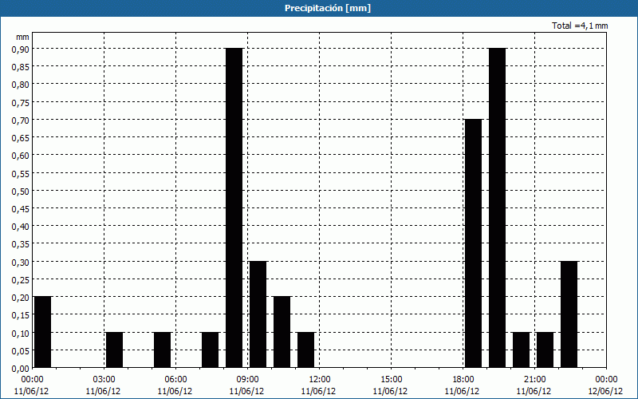Select the 0,70 bar at 18:00
Screen dimensions: 638x399
[473, 243]
